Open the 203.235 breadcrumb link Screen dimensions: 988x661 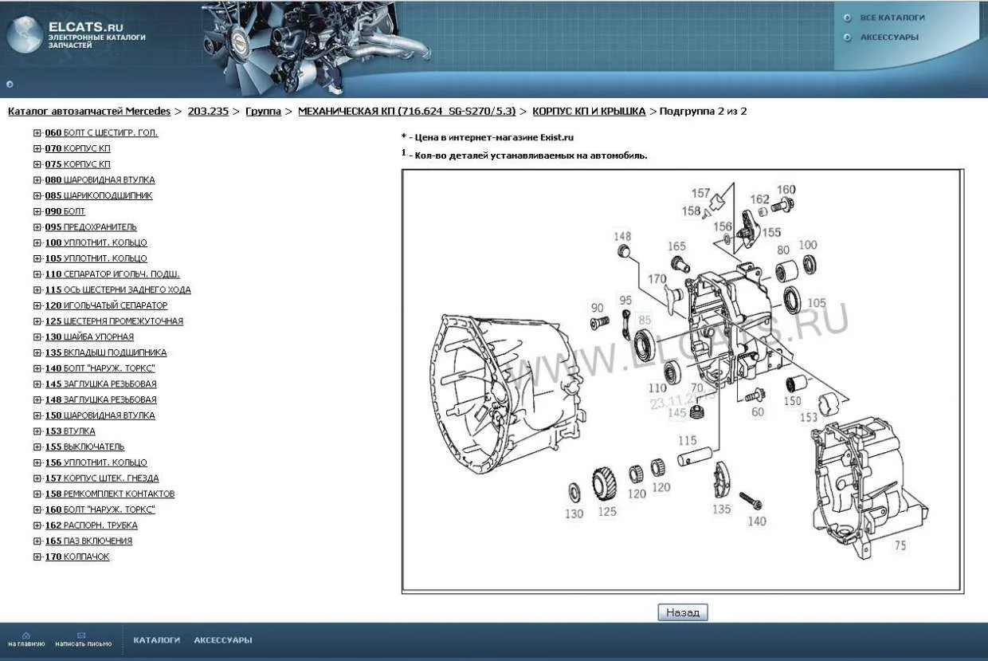click(208, 112)
